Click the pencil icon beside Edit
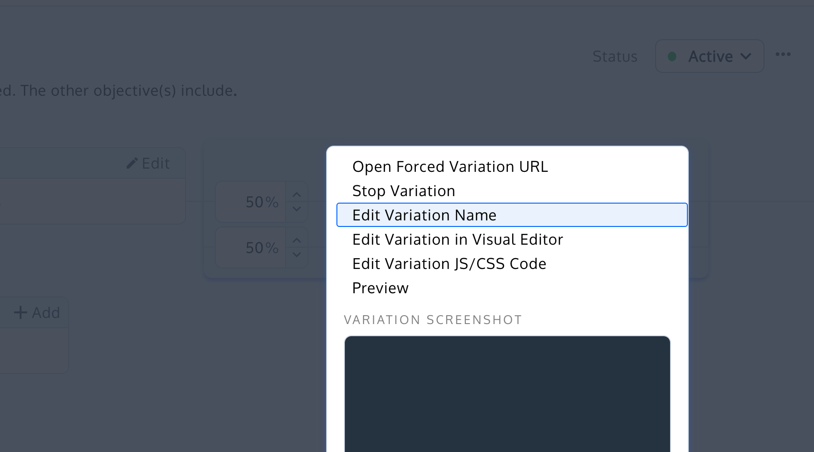The width and height of the screenshot is (814, 452). click(x=132, y=163)
